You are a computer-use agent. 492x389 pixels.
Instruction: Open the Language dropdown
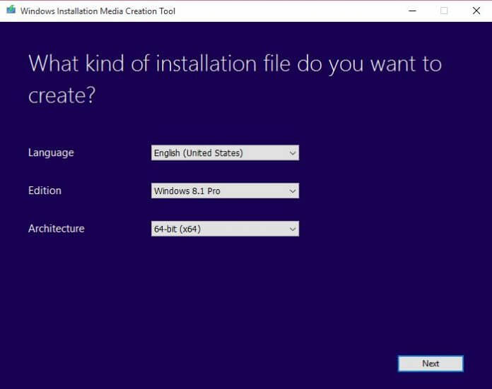(225, 152)
